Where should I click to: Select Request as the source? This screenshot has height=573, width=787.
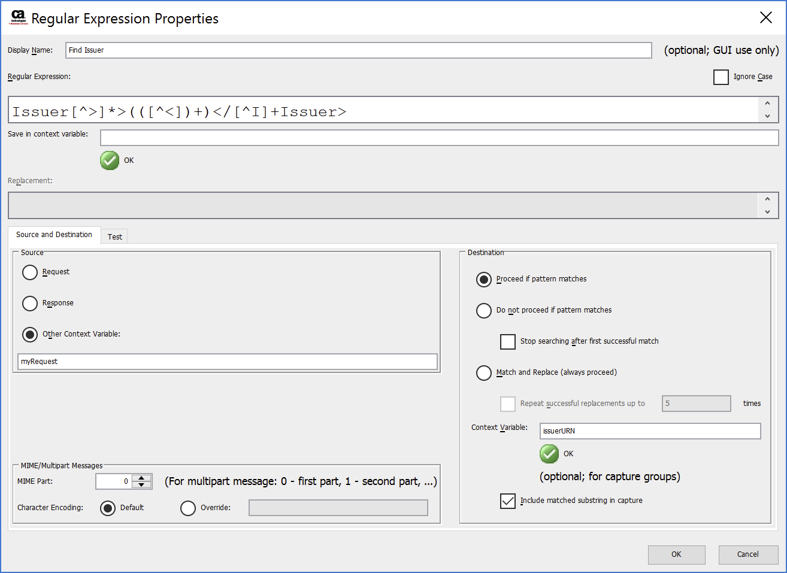pos(30,272)
